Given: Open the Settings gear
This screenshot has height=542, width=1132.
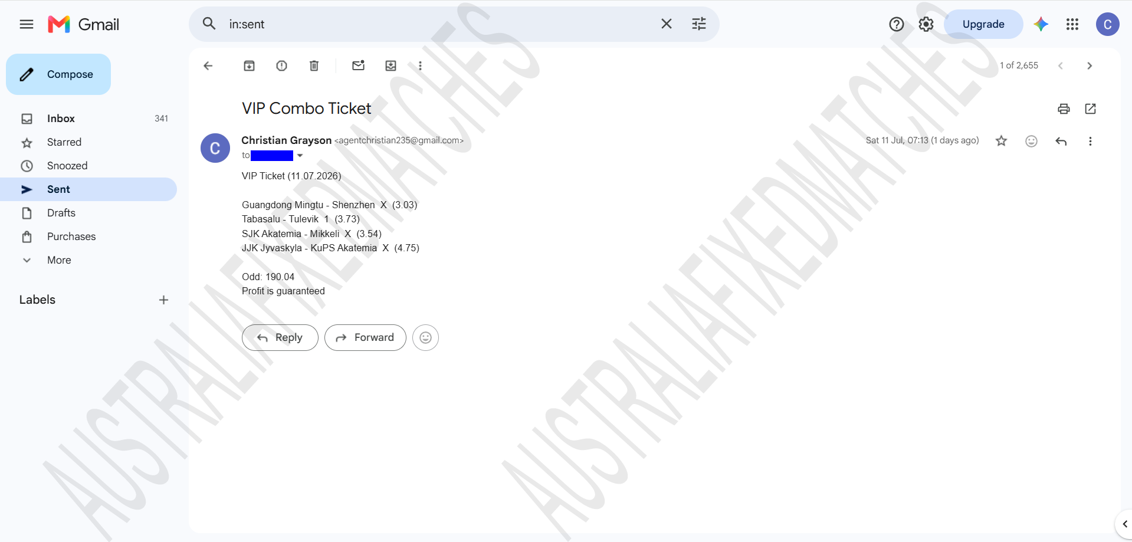Looking at the screenshot, I should point(926,24).
